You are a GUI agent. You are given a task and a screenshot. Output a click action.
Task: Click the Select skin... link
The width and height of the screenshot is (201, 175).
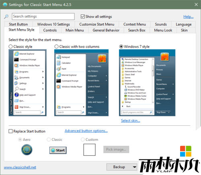pyautogui.click(x=131, y=121)
